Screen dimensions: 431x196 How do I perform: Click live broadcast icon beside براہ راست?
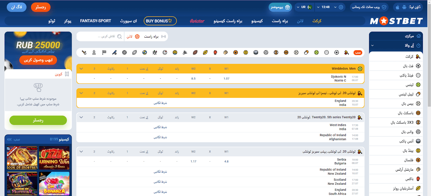(164, 37)
